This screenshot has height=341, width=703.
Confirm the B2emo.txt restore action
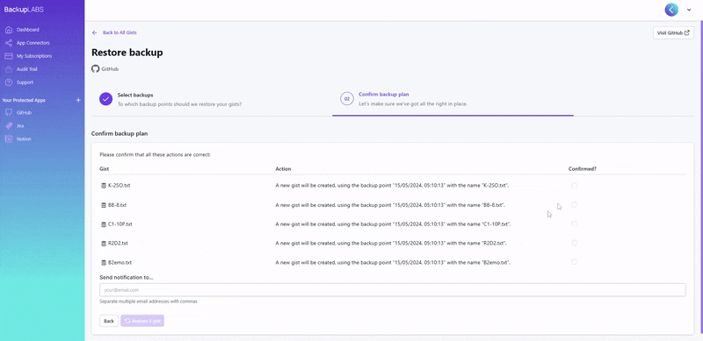575,262
